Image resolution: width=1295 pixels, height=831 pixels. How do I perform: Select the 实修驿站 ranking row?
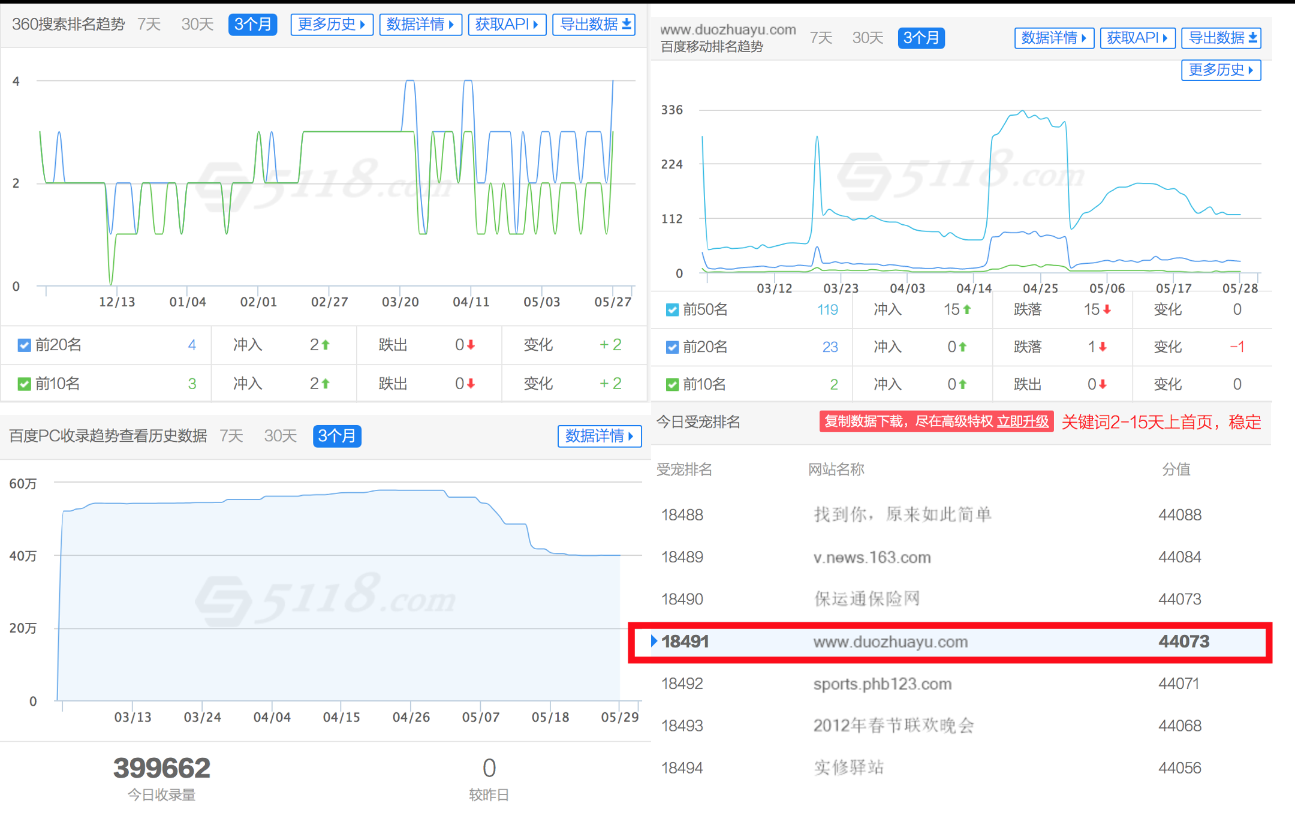point(961,767)
